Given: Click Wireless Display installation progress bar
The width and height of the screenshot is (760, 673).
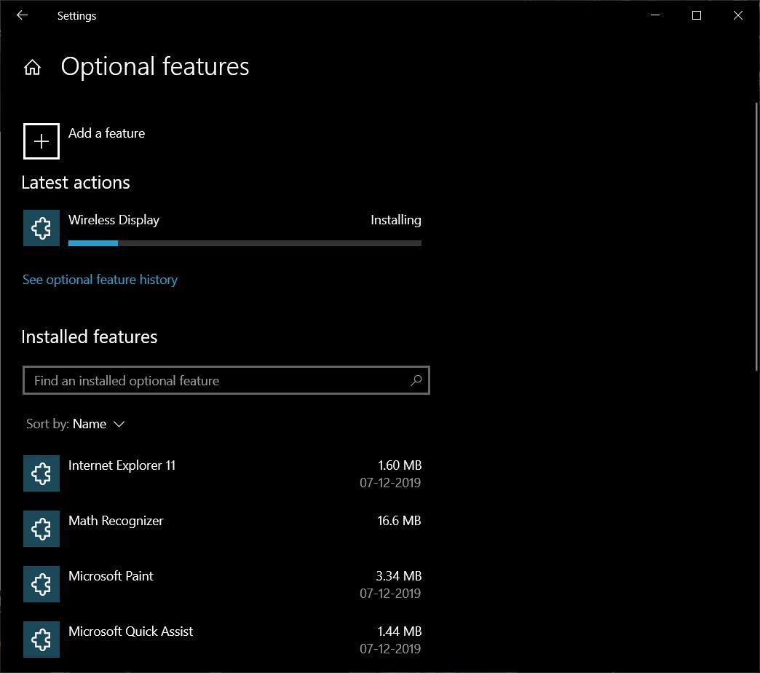Looking at the screenshot, I should [x=245, y=243].
